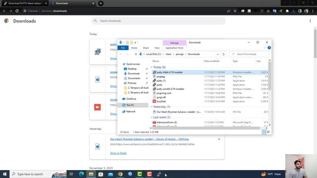Click Explorer refresh address button

(223, 54)
